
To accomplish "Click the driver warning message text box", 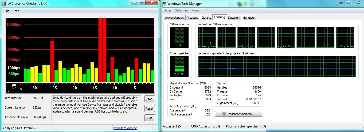I will click(x=97, y=108).
